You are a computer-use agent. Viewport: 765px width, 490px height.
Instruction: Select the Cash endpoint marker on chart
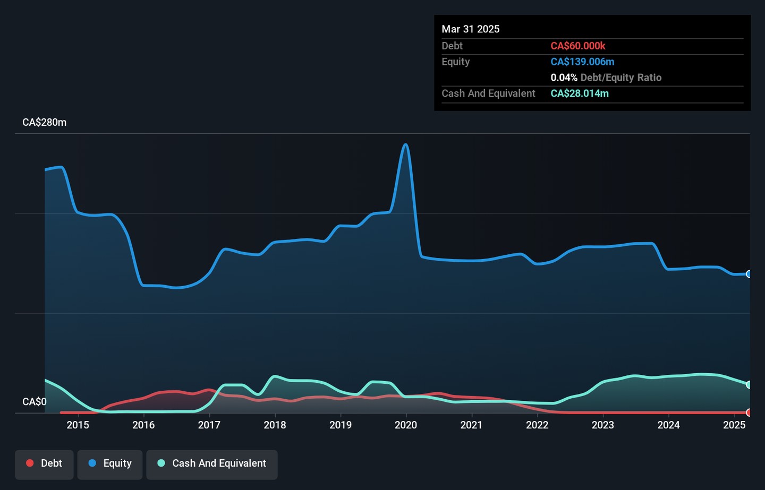pyautogui.click(x=749, y=384)
